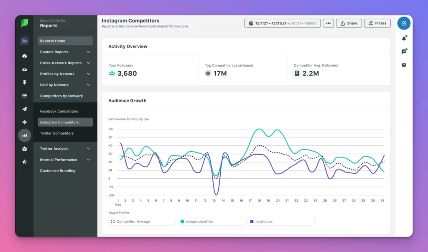Click the Sprout Social leaf logo
This screenshot has height=252, width=428.
coord(24,23)
